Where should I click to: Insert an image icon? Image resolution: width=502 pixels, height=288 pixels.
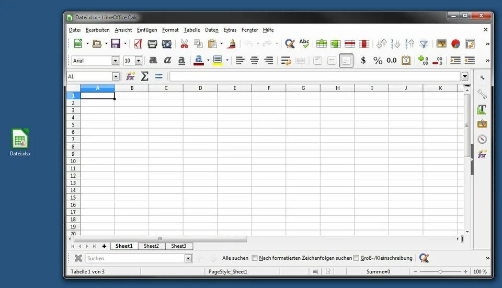pyautogui.click(x=441, y=43)
